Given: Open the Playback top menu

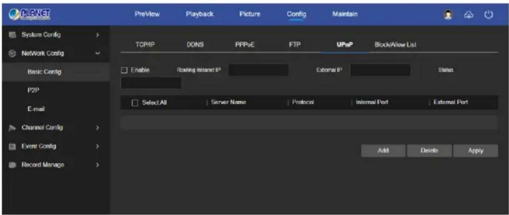Looking at the screenshot, I should click(200, 14).
